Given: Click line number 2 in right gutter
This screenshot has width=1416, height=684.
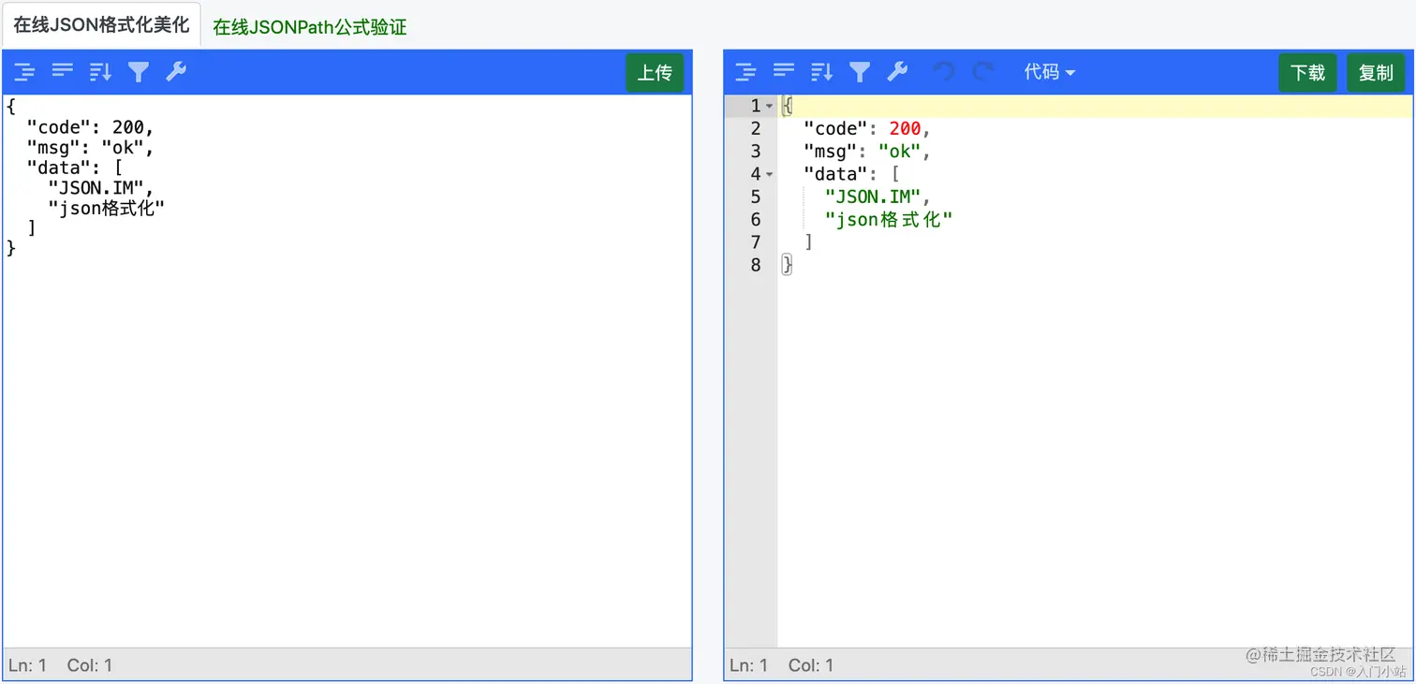Looking at the screenshot, I should click(756, 129).
